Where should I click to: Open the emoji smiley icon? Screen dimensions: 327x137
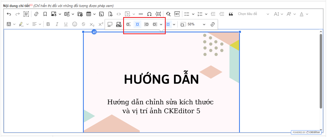click(x=75, y=24)
